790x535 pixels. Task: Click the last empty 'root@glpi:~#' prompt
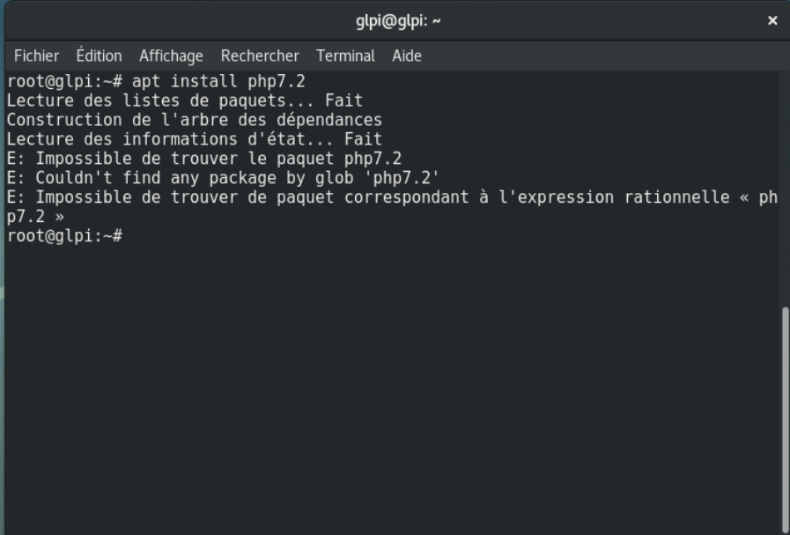pyautogui.click(x=63, y=236)
